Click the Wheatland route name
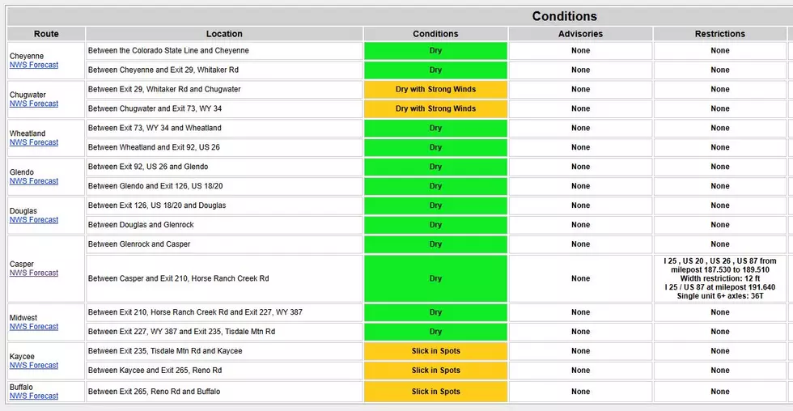The height and width of the screenshot is (411, 793). 28,133
